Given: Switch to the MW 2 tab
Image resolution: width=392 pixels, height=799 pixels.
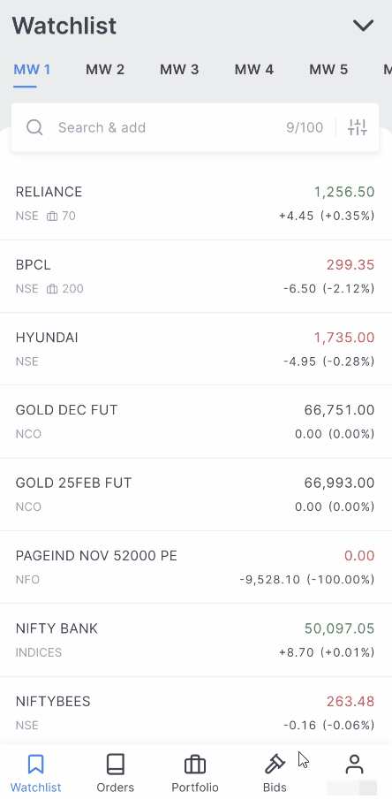Looking at the screenshot, I should point(105,69).
